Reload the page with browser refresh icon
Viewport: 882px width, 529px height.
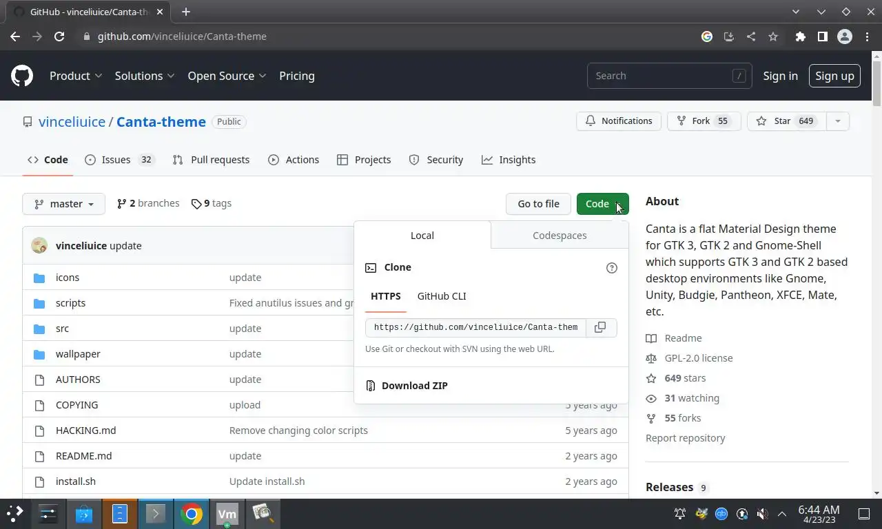(59, 37)
